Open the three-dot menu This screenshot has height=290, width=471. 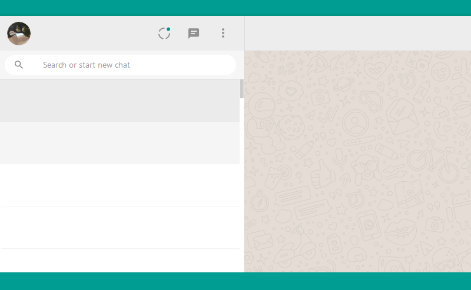click(x=223, y=33)
